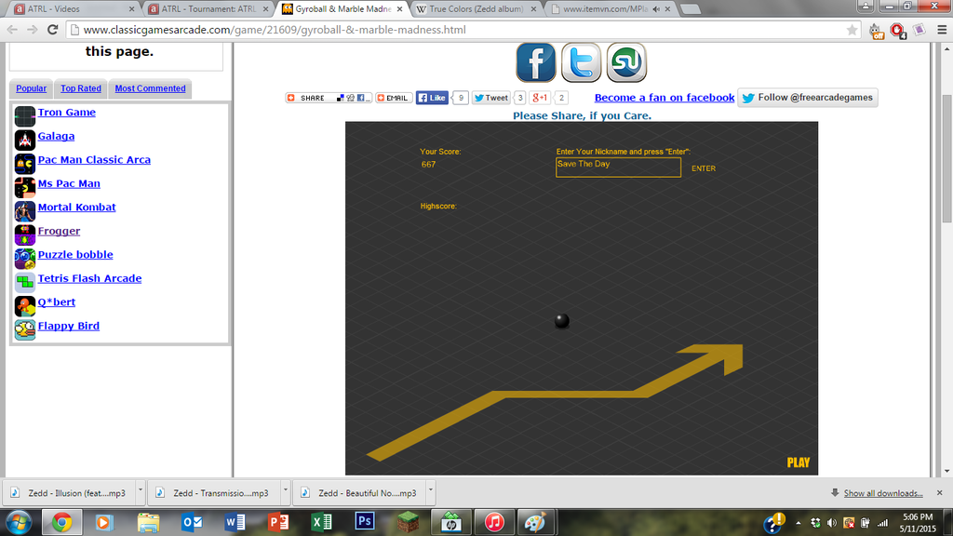
Task: Click the Twitter bird share icon
Action: tap(581, 62)
